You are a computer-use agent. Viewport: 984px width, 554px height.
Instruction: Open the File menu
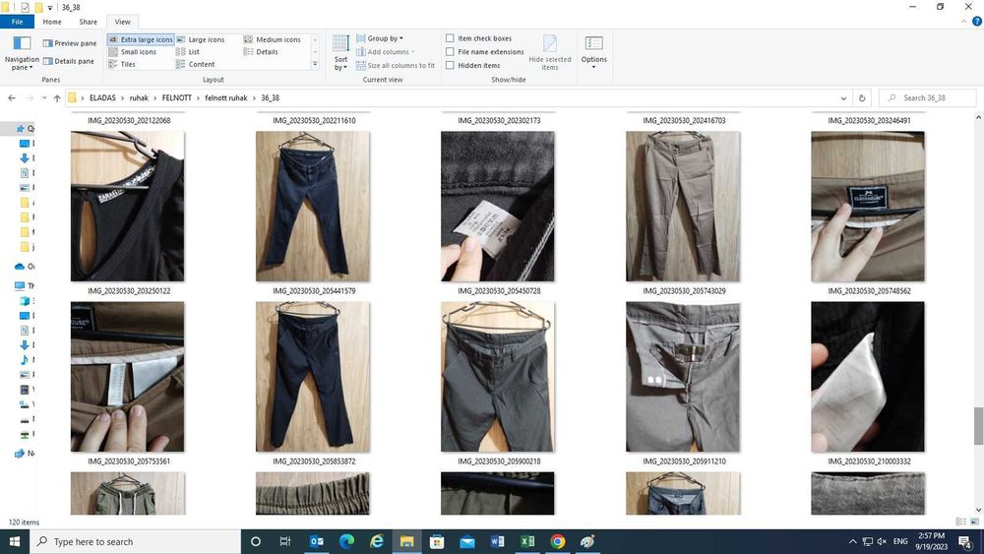coord(17,22)
